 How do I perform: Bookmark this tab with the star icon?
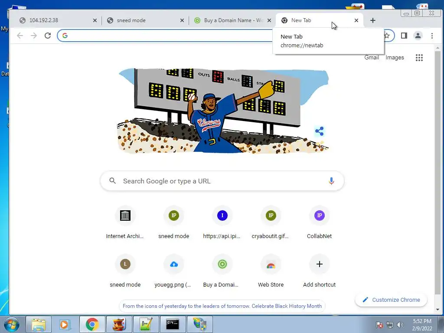point(387,36)
